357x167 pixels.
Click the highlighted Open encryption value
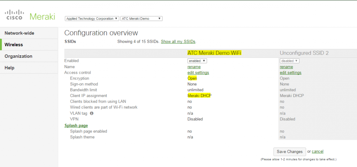click(192, 78)
